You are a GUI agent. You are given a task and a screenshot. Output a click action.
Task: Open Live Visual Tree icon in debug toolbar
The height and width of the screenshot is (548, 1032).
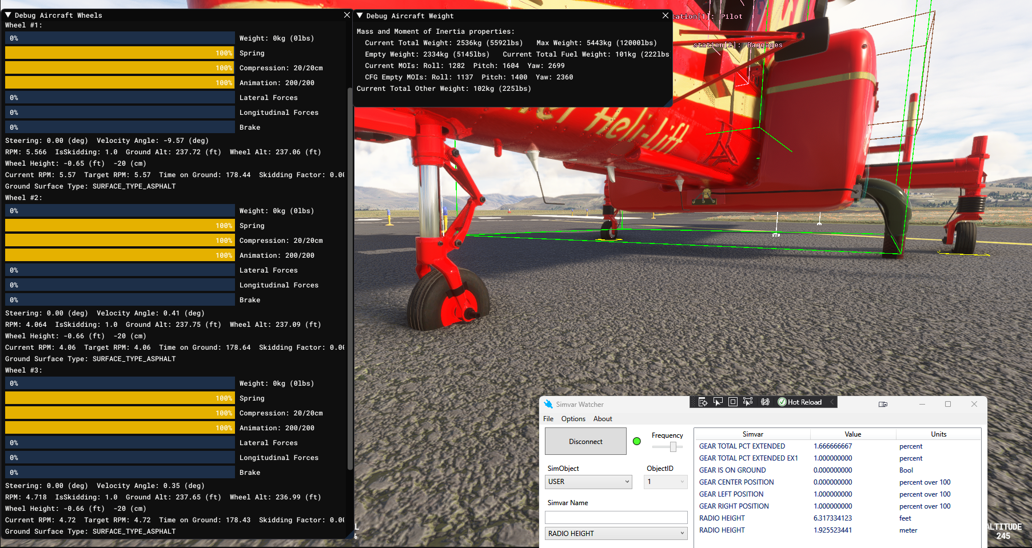tap(703, 402)
